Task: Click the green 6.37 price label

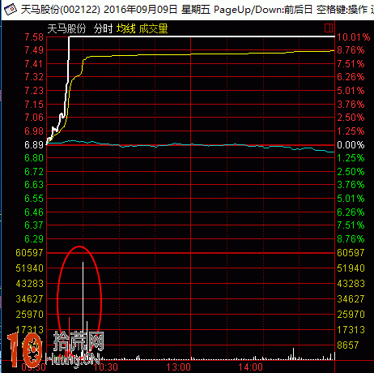Action: coord(34,225)
